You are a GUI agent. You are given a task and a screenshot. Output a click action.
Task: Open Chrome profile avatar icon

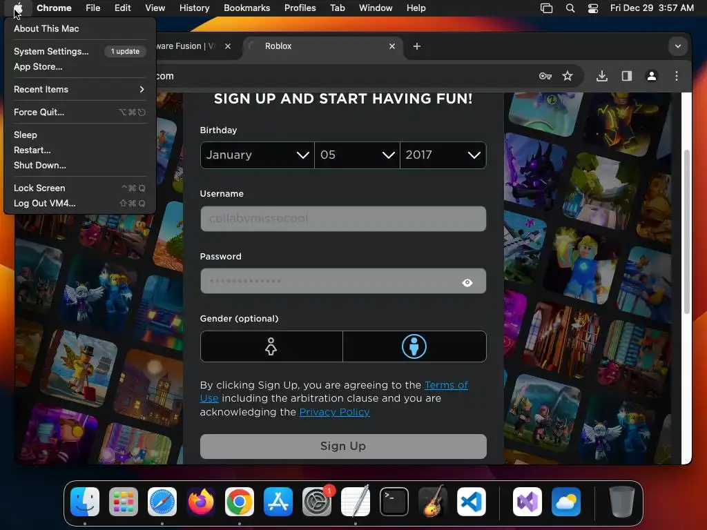click(652, 76)
